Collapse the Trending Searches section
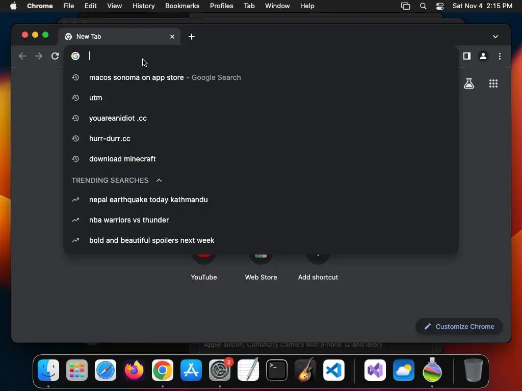 pos(159,180)
